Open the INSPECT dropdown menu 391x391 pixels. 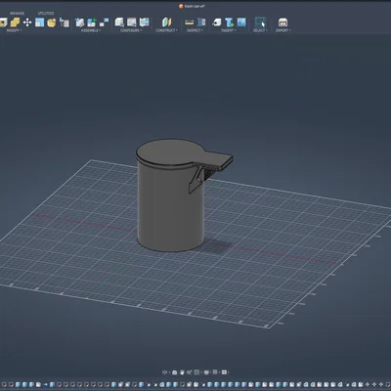click(195, 30)
